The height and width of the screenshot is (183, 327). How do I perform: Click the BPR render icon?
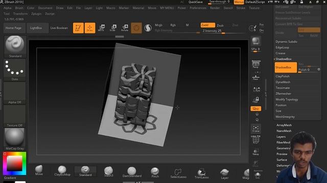pyautogui.click(x=255, y=41)
